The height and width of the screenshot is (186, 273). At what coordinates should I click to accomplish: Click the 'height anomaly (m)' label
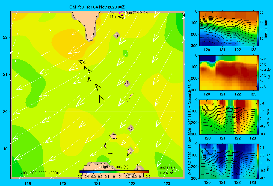(x=114, y=167)
